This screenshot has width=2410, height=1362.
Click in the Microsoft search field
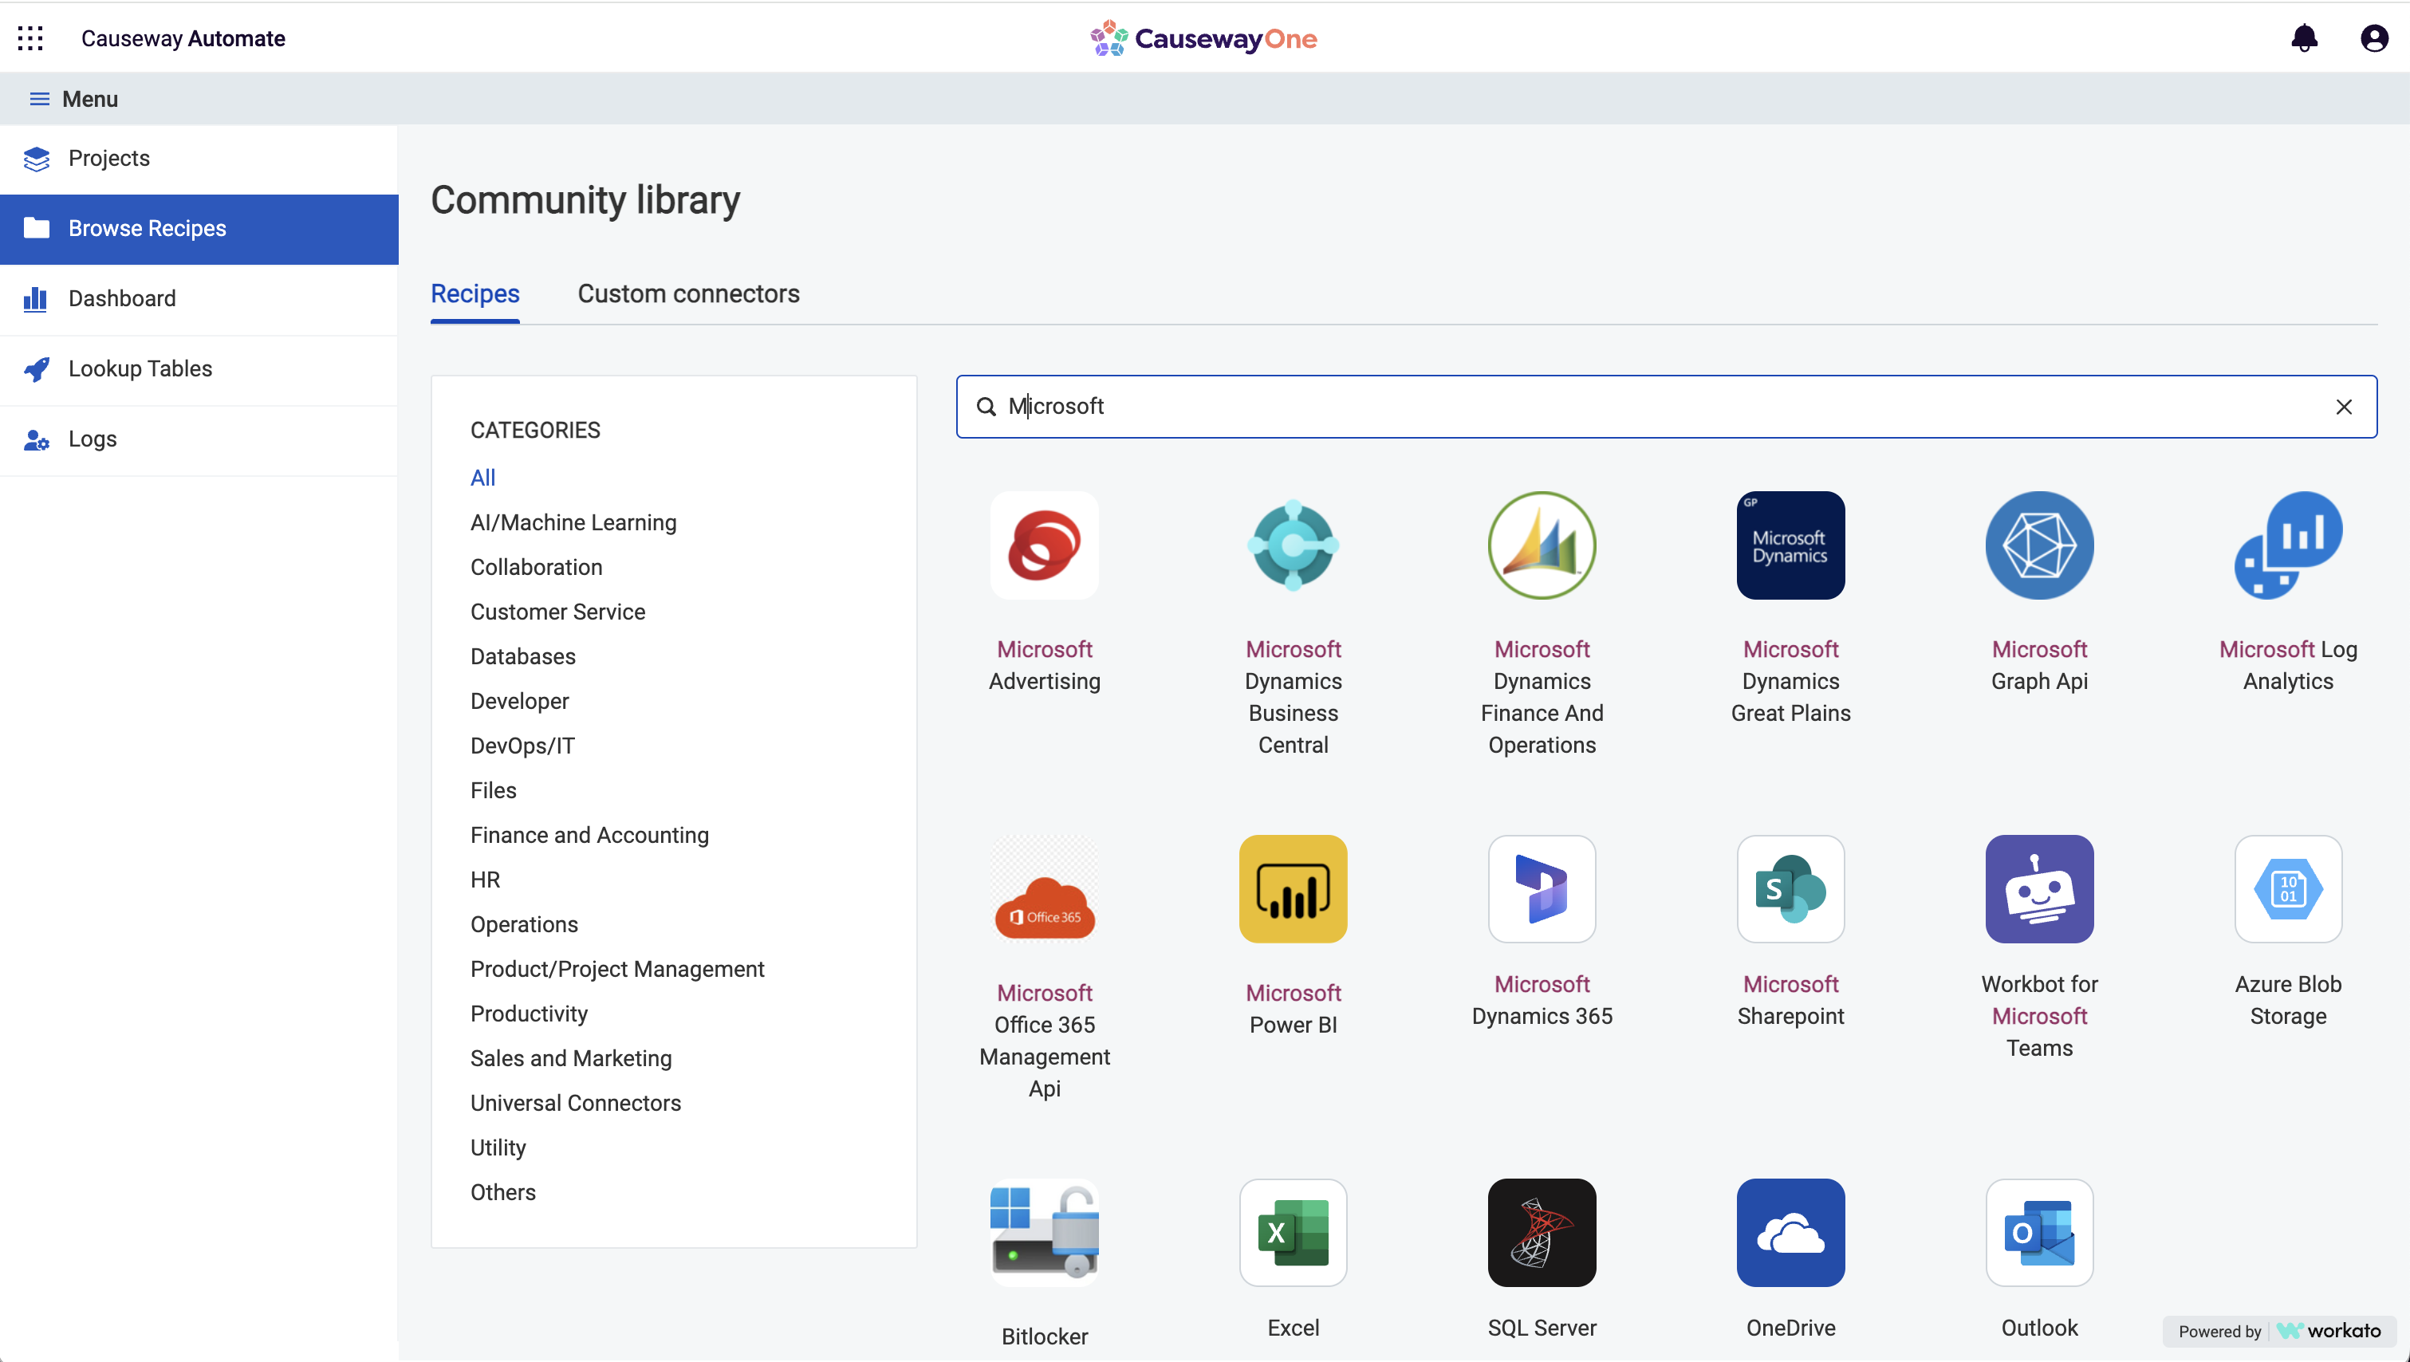pyautogui.click(x=1666, y=407)
